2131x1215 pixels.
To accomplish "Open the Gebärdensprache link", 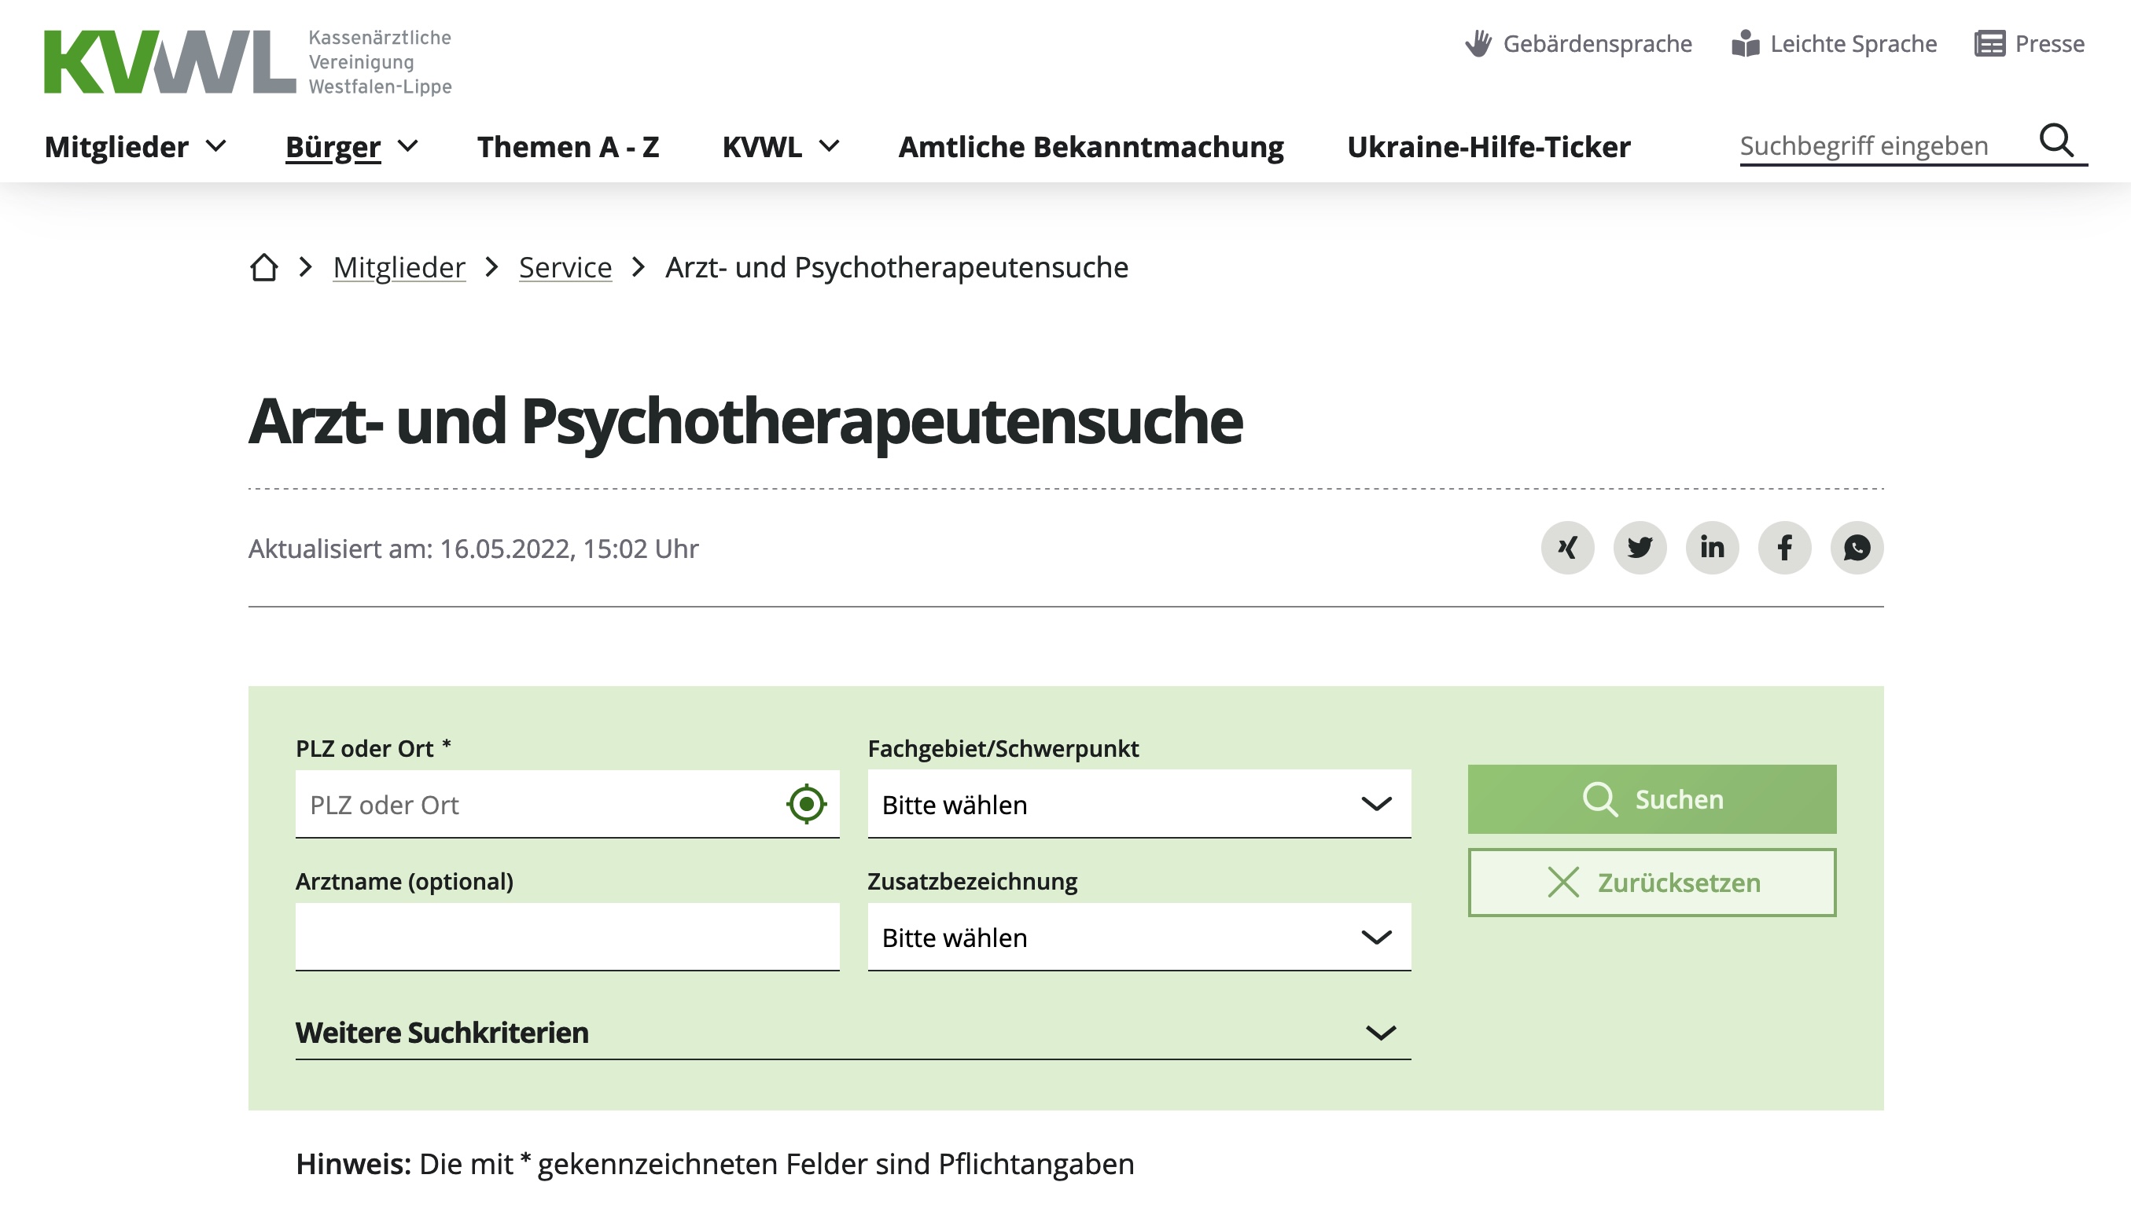I will 1577,43.
